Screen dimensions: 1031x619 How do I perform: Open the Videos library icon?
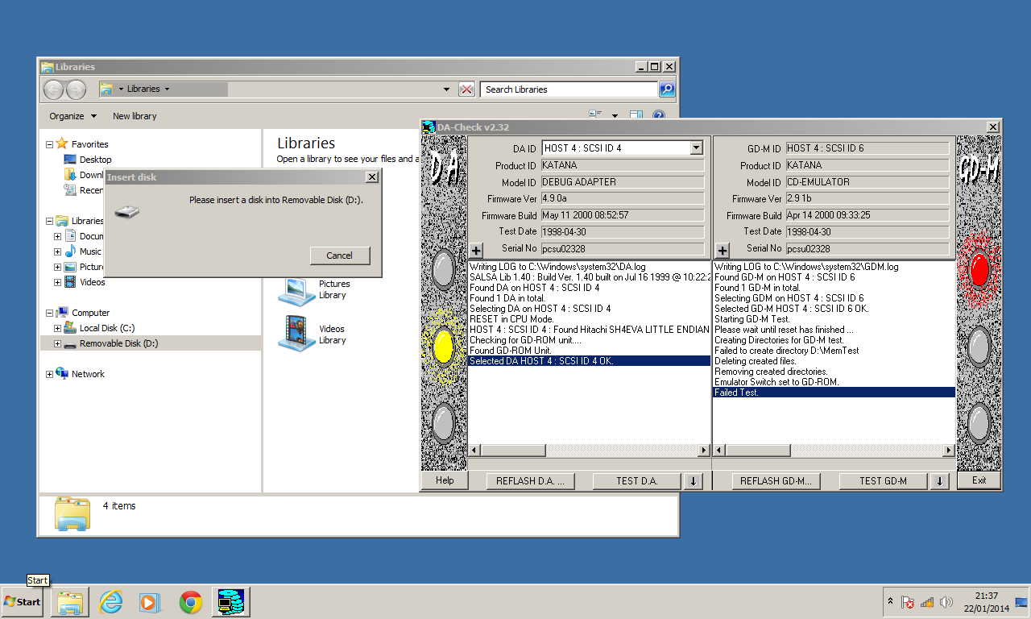[296, 334]
